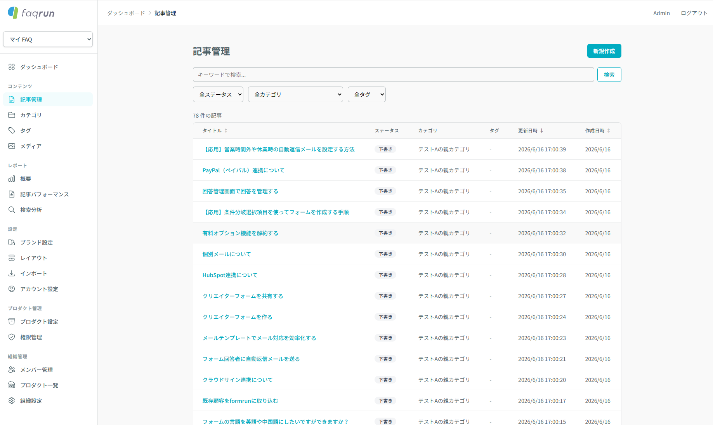Open article HubSpot連携について
Viewport: 713px width, 425px height.
[230, 275]
